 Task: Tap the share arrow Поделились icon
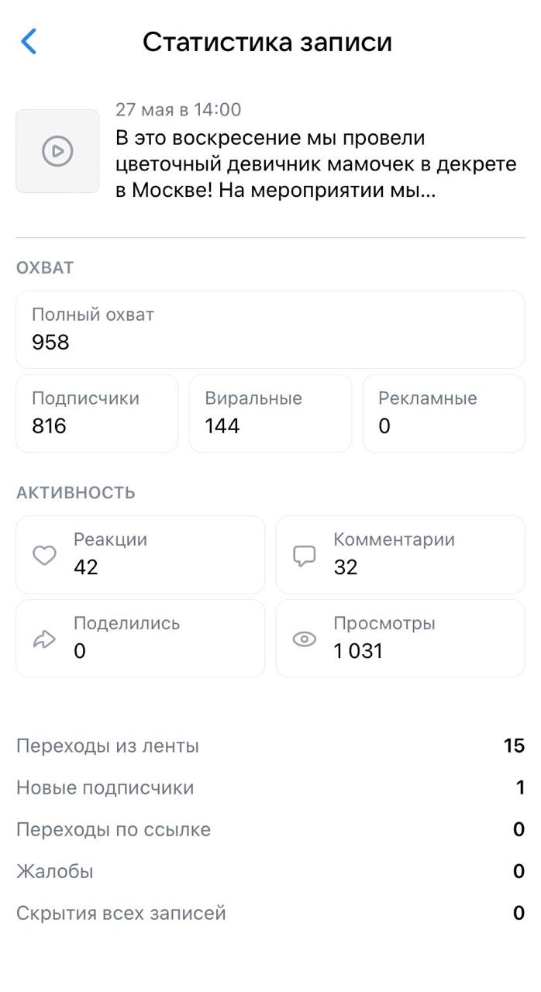(44, 639)
